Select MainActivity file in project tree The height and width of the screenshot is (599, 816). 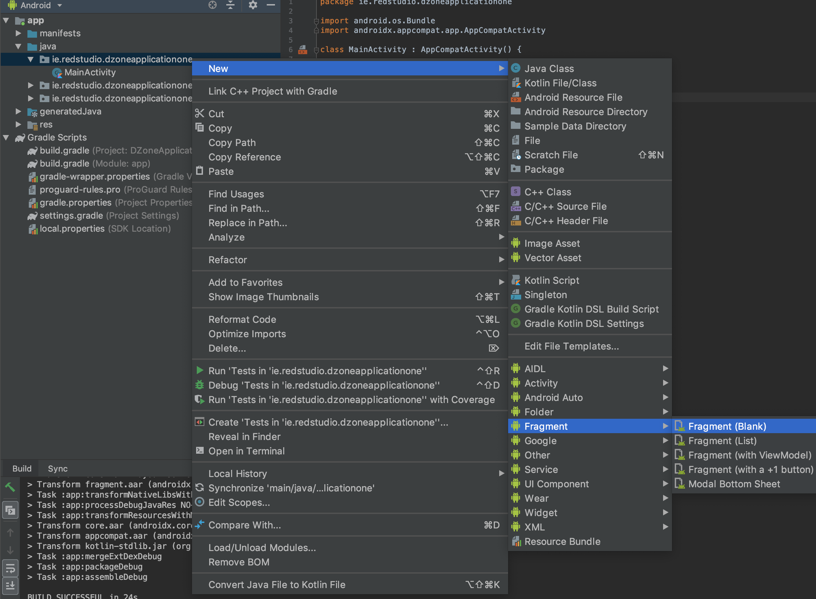[x=89, y=73]
